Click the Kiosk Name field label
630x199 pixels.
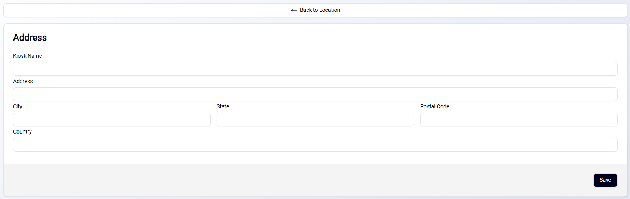click(28, 56)
